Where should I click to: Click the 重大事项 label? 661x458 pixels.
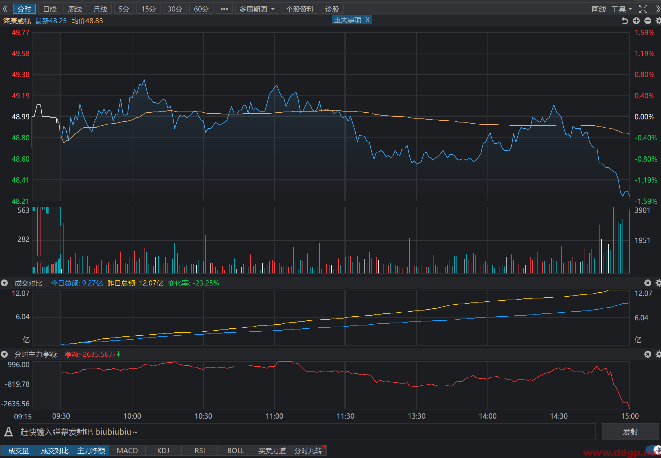click(348, 20)
